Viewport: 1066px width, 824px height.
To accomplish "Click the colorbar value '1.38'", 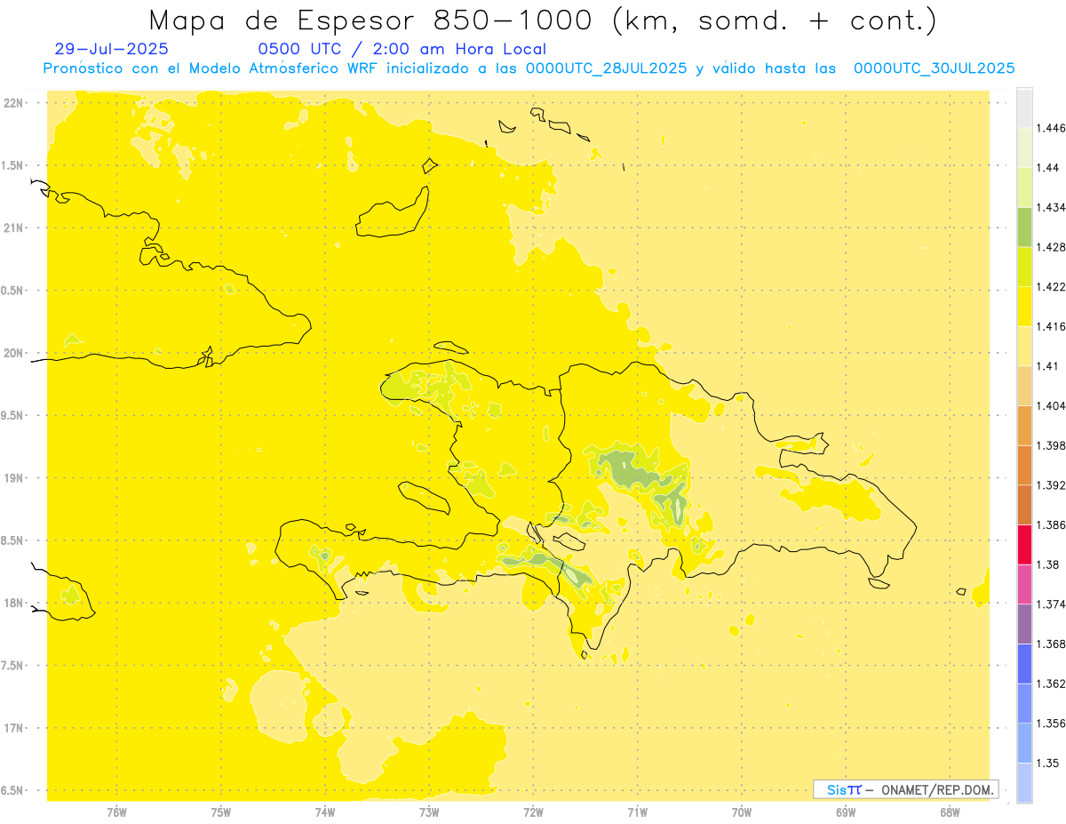I will 1048,565.
